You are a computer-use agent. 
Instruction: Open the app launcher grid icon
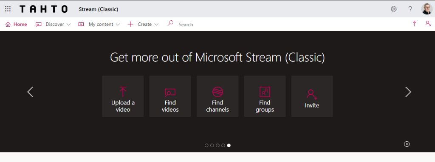pyautogui.click(x=8, y=9)
